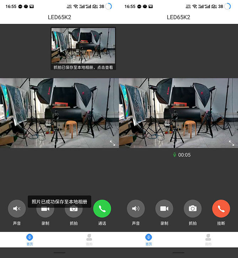Tap the green microphone icon beside 00:05
This screenshot has height=258, width=238.
tap(174, 155)
